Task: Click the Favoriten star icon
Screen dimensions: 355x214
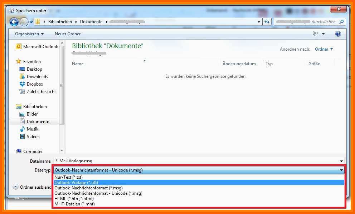Action: click(x=18, y=61)
